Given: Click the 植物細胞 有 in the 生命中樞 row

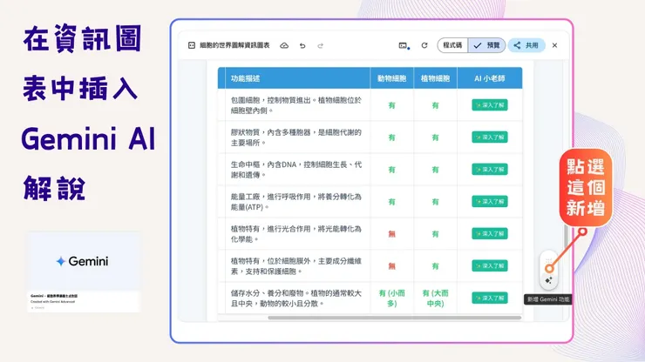Looking at the screenshot, I should click(x=435, y=170).
